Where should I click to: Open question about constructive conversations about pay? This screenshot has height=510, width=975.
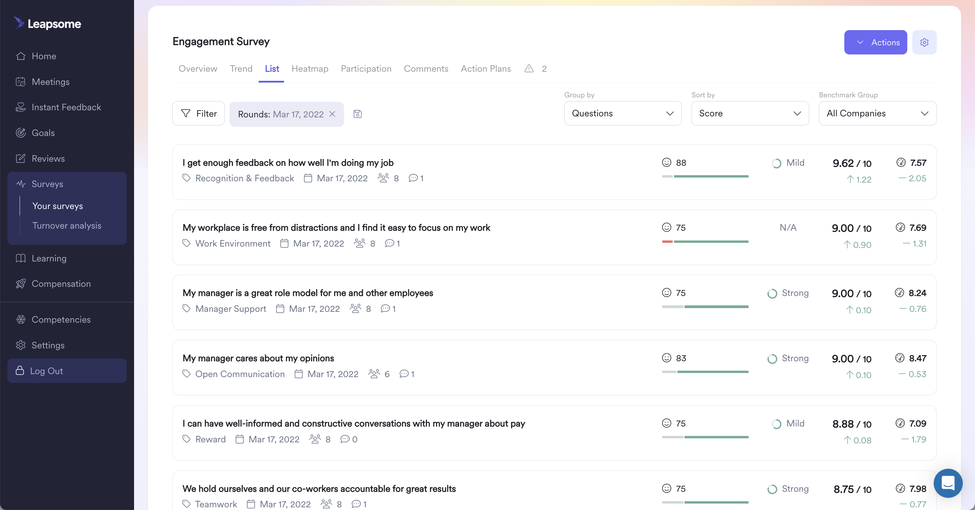[x=353, y=423]
